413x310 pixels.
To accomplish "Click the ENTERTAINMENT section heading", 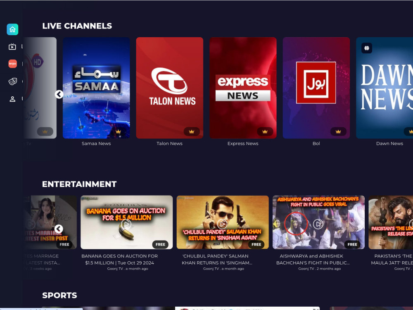I will tap(79, 184).
